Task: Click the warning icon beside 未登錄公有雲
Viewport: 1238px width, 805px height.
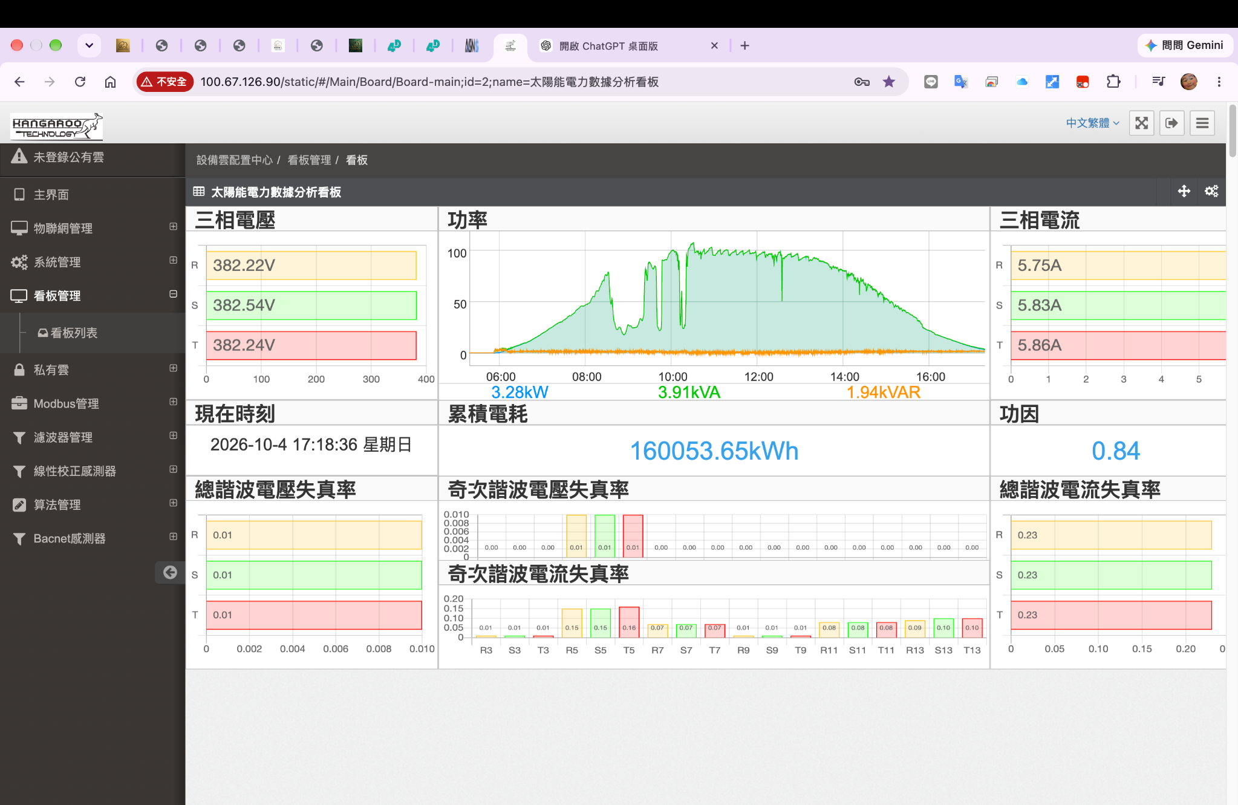Action: point(19,157)
